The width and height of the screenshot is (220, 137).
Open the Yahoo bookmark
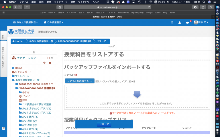pyautogui.click(x=172, y=13)
